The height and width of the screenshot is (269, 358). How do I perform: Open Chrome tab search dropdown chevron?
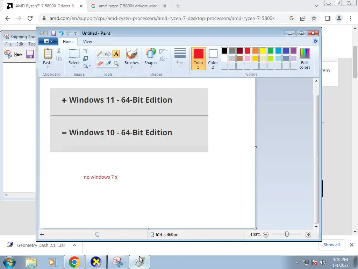point(316,6)
